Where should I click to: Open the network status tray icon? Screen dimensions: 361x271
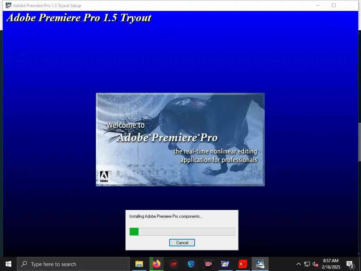coord(307,264)
